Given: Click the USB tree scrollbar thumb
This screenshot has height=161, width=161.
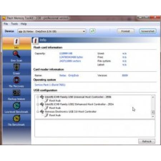Looking at the screenshot, I should (x=153, y=112).
